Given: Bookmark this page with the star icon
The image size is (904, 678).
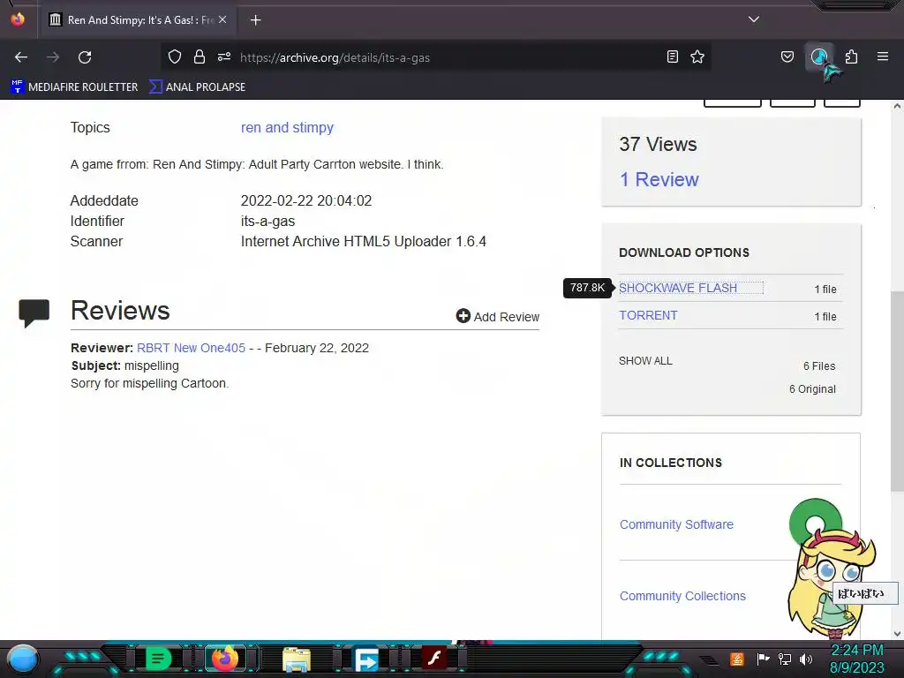Looking at the screenshot, I should click(x=697, y=56).
